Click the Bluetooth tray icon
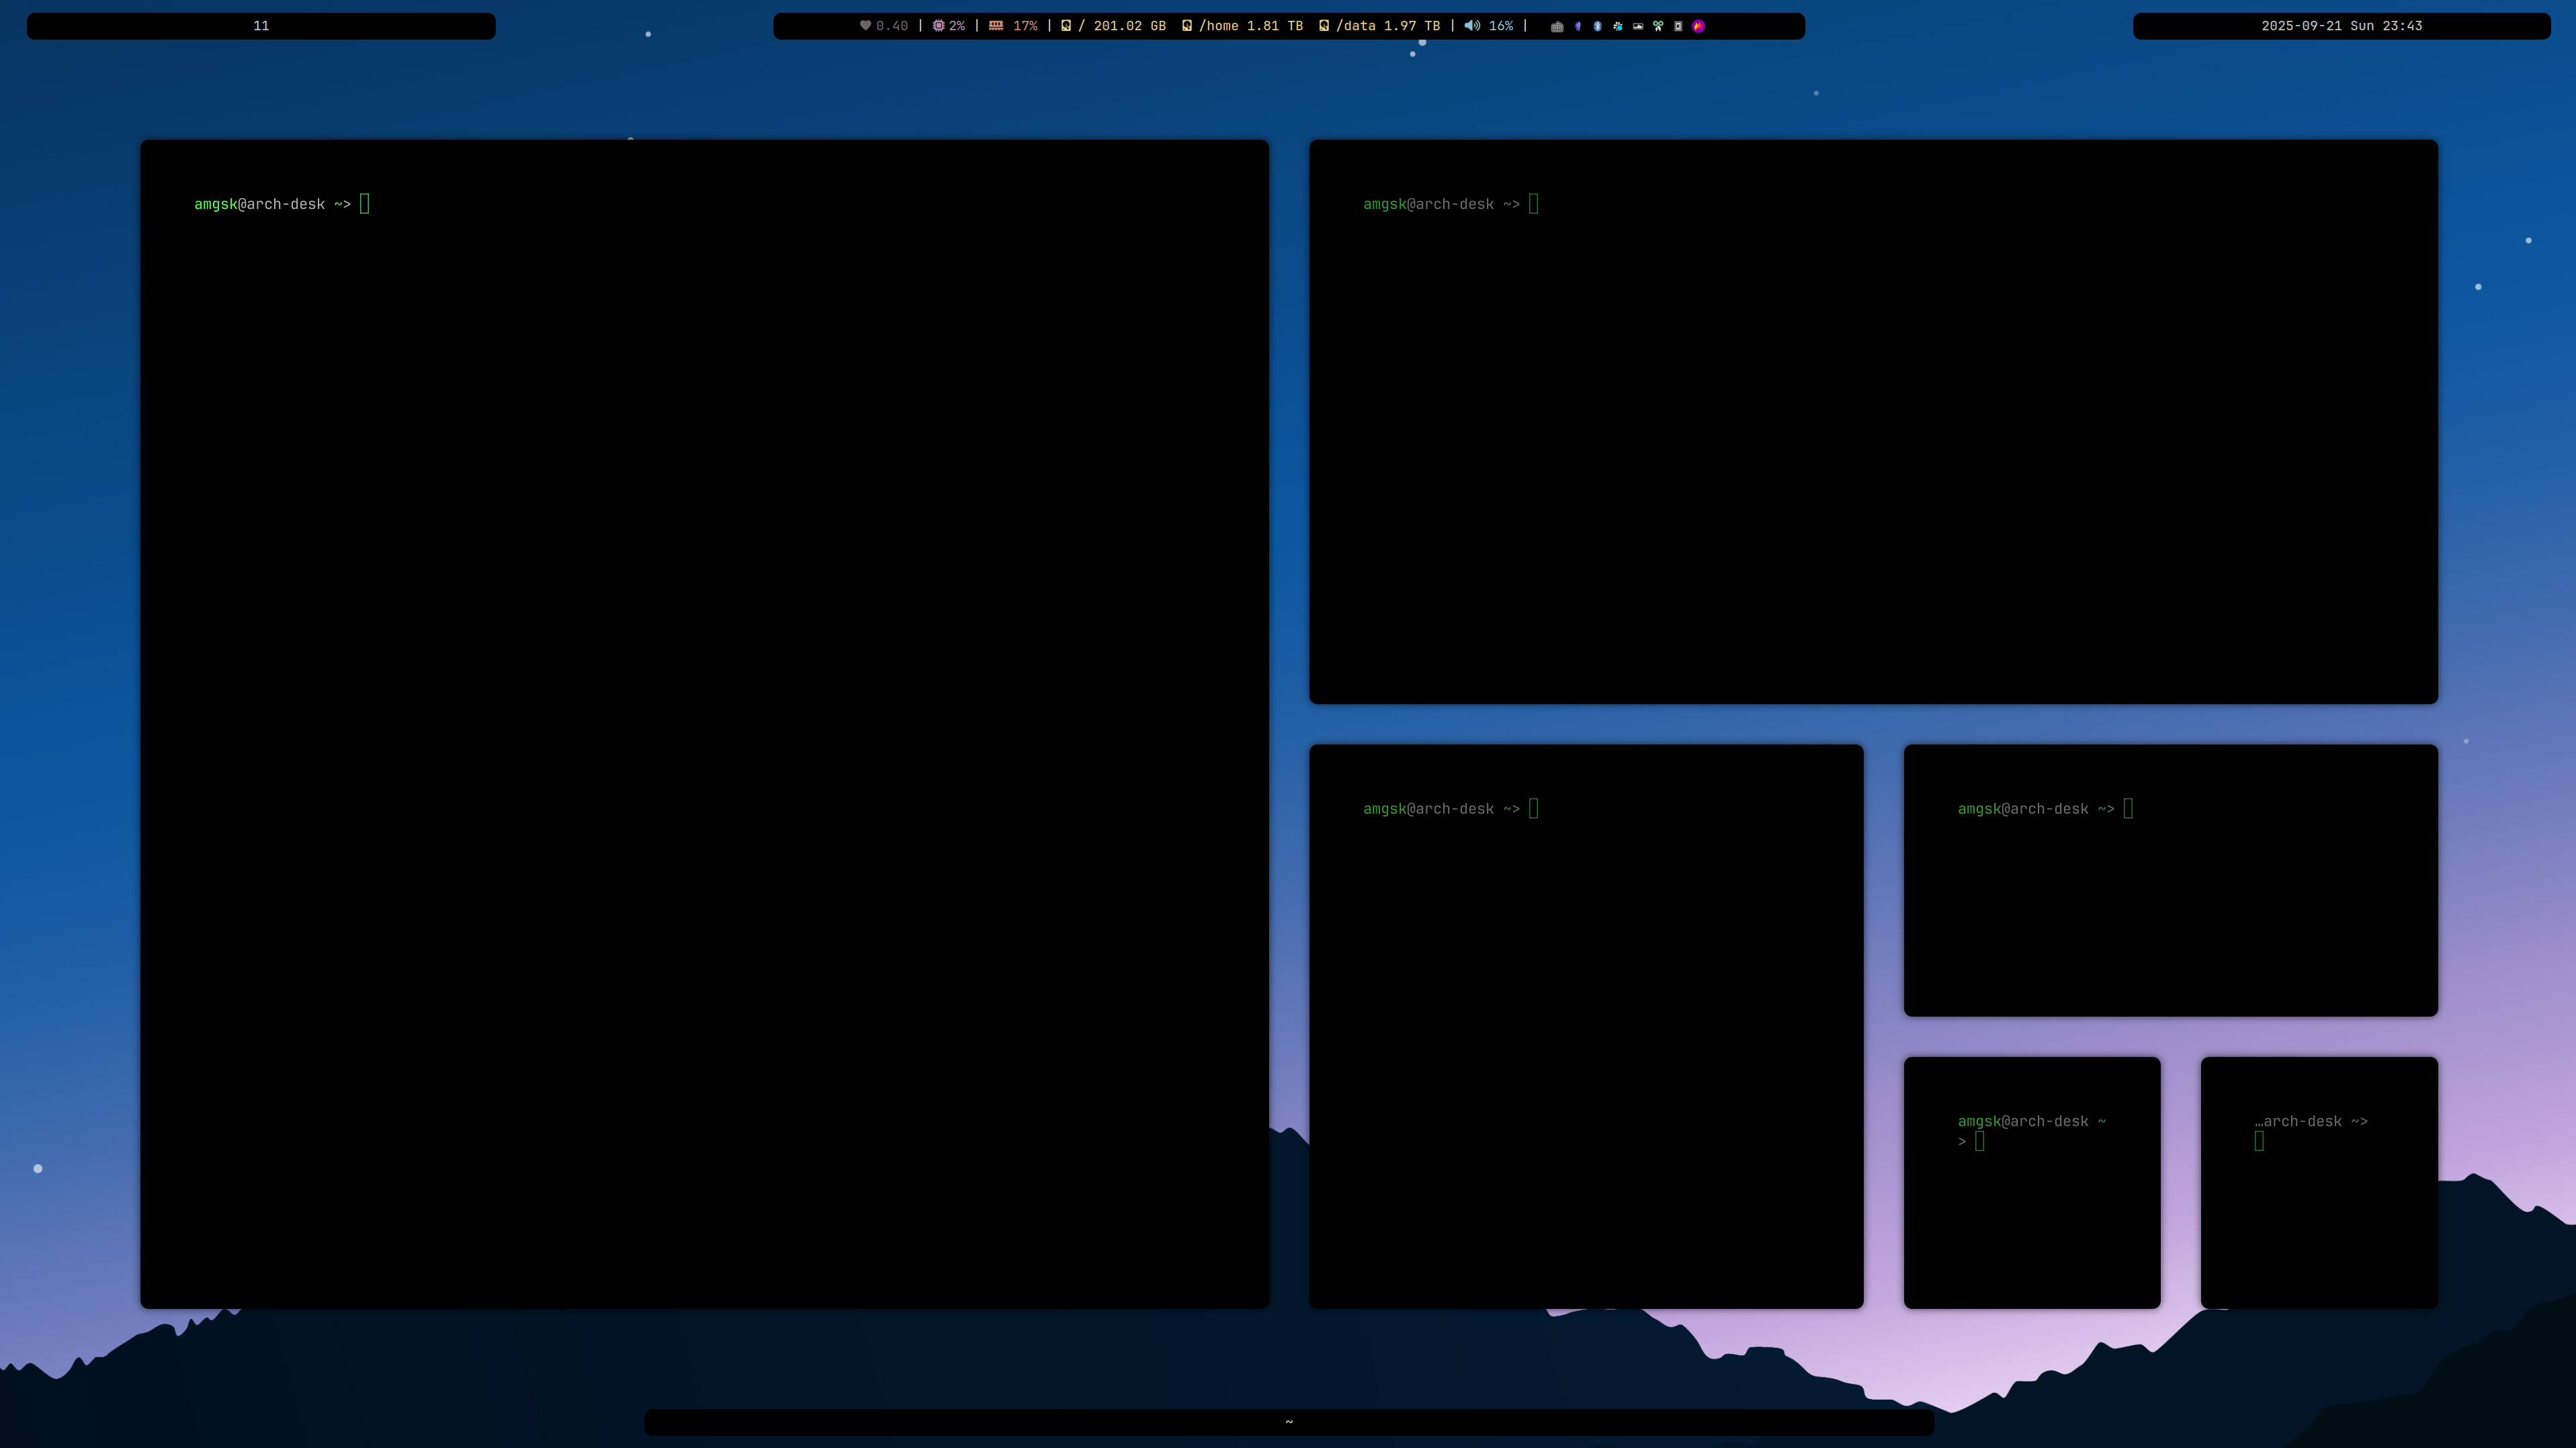Image resolution: width=2576 pixels, height=1448 pixels. (x=1598, y=27)
